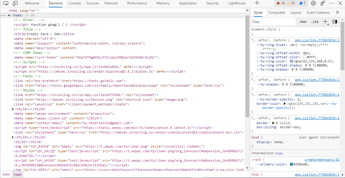Click the 10 warnings counter
The width and height of the screenshot is (345, 178).
290,3
